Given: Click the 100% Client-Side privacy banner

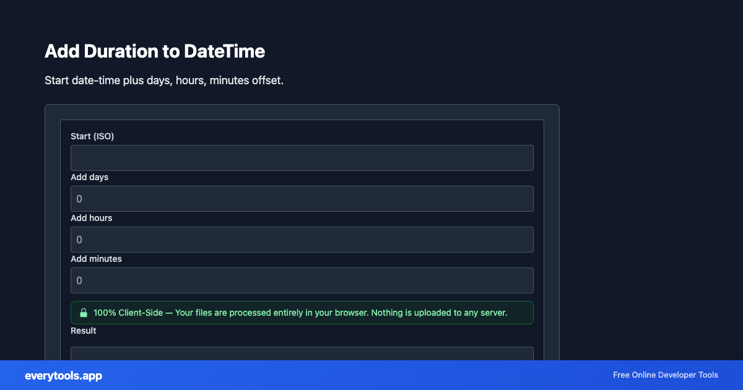Looking at the screenshot, I should (302, 313).
